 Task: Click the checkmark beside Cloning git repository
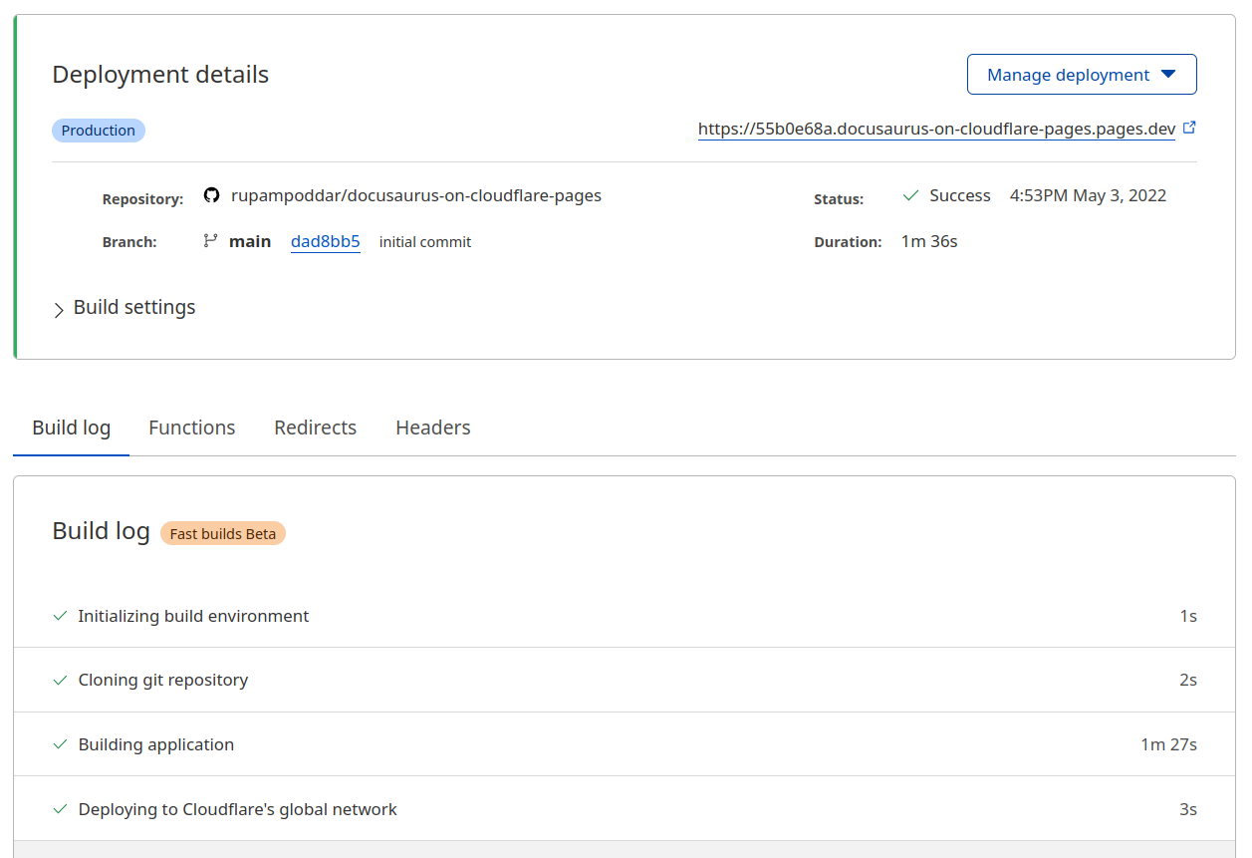(60, 680)
